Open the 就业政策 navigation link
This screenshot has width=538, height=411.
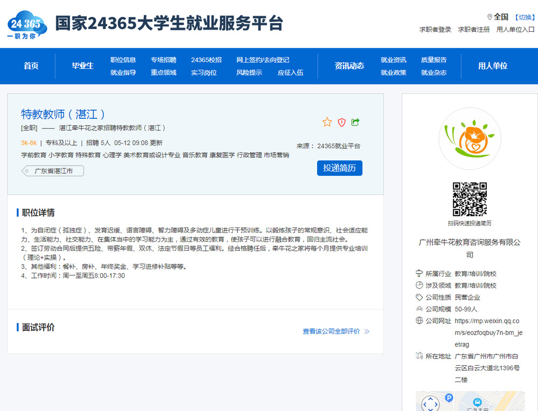tap(393, 72)
